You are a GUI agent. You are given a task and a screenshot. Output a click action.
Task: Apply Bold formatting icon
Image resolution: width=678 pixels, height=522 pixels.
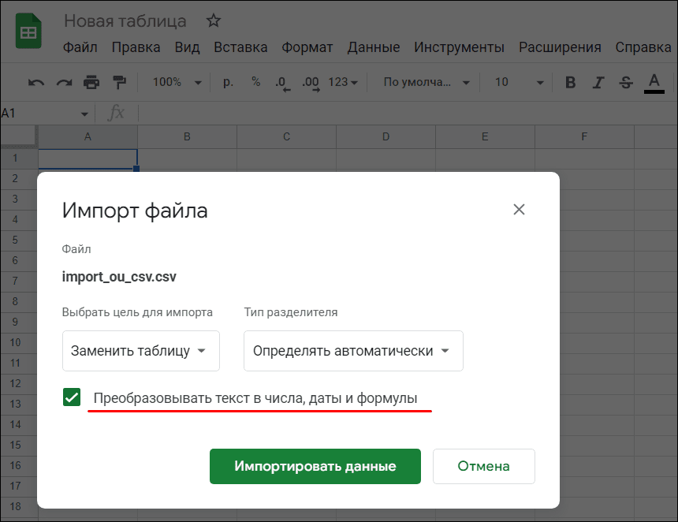click(x=571, y=82)
